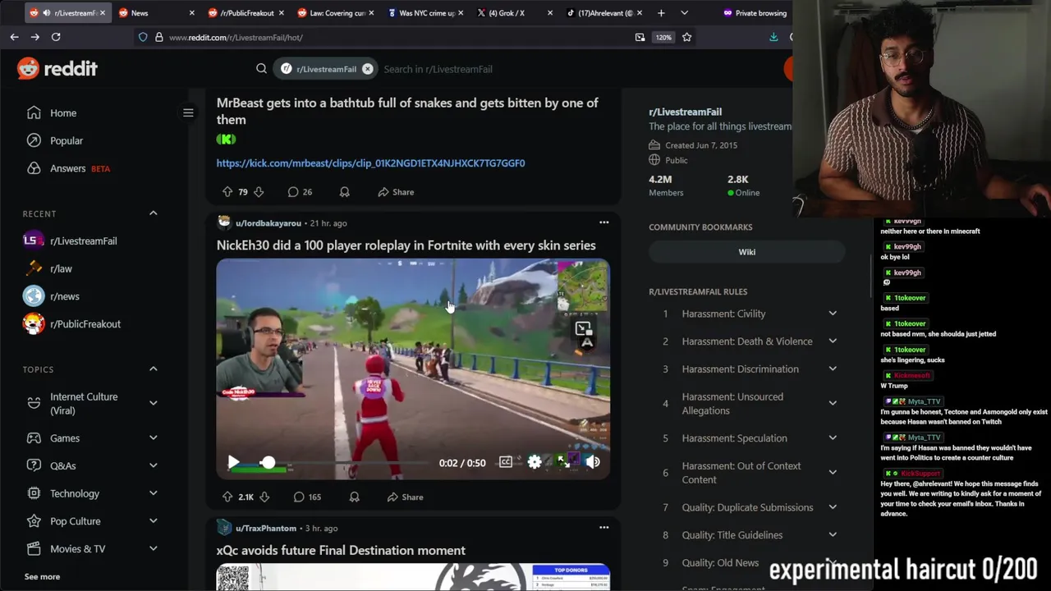Share the NickEh30 post

click(x=406, y=497)
